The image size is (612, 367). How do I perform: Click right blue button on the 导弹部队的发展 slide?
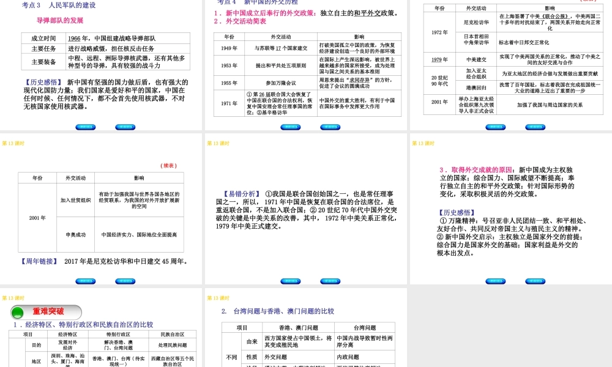click(125, 127)
